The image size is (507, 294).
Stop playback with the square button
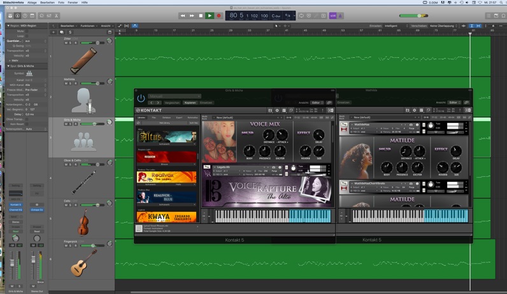[201, 15]
